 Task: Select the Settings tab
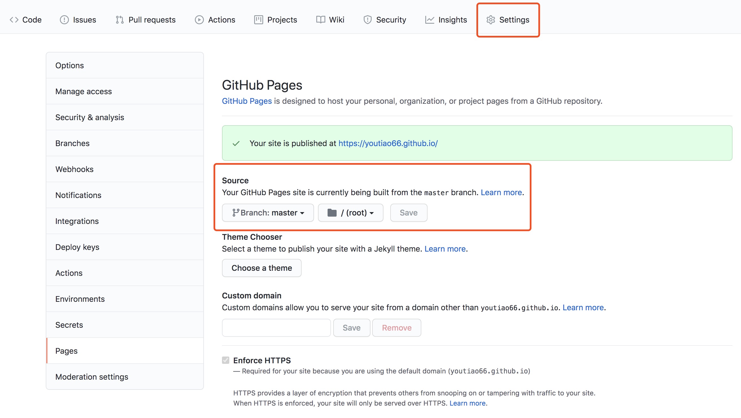click(x=508, y=20)
